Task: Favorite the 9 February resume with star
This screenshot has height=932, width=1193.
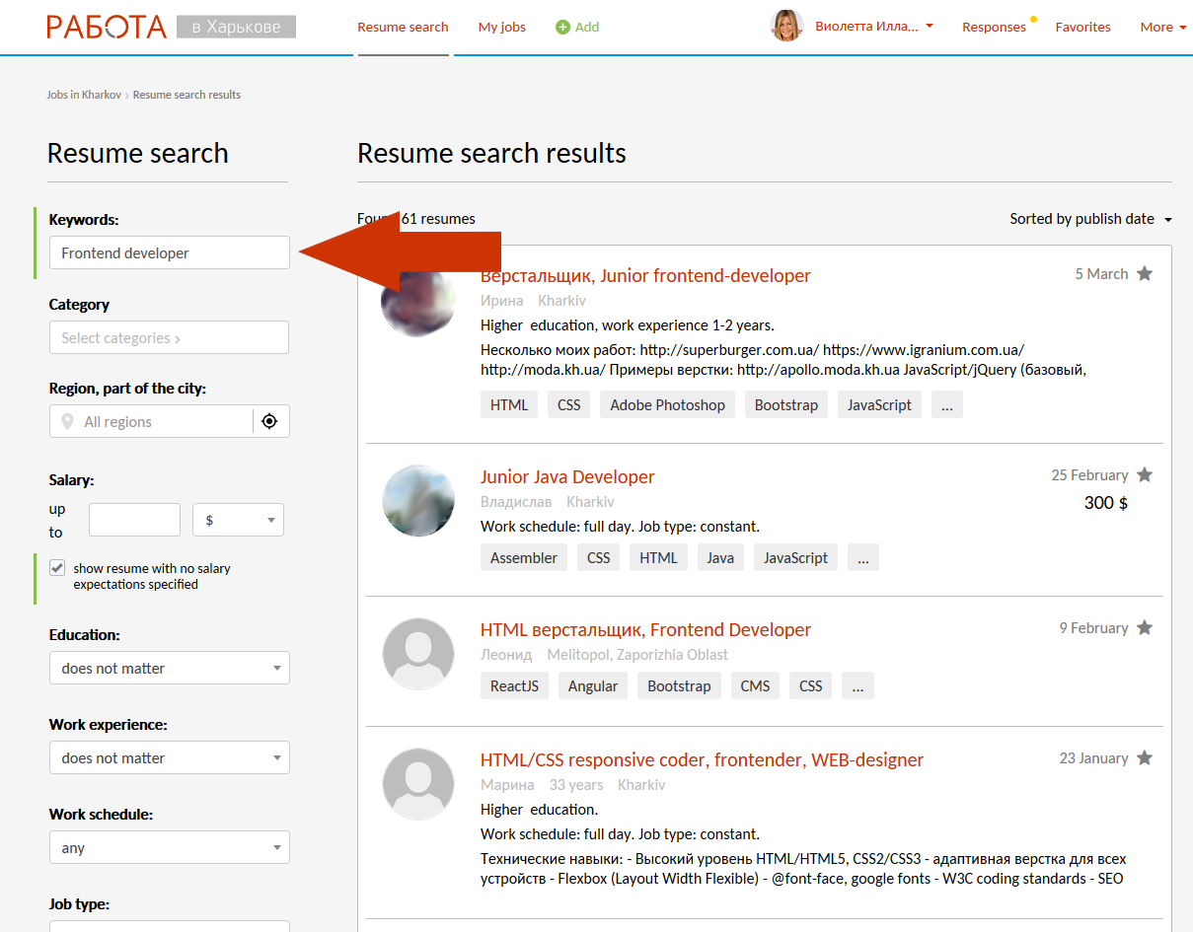Action: (x=1145, y=628)
